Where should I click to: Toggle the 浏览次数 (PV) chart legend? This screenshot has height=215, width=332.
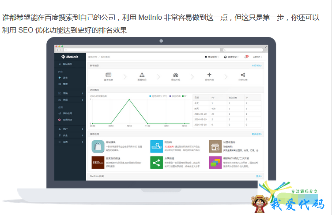tap(158, 96)
